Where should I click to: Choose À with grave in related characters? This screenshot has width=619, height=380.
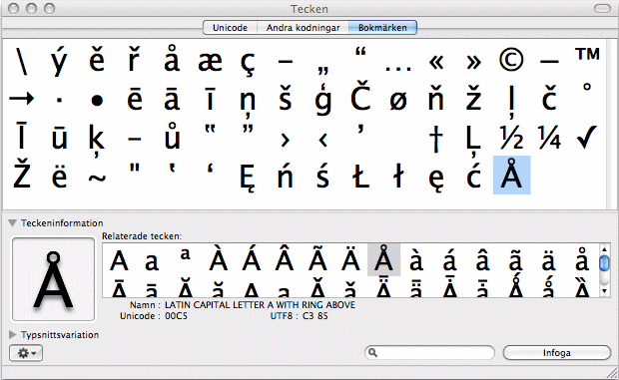coord(219,258)
